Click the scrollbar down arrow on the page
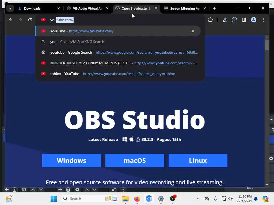Screen dimensions: 274x205 click(267, 185)
